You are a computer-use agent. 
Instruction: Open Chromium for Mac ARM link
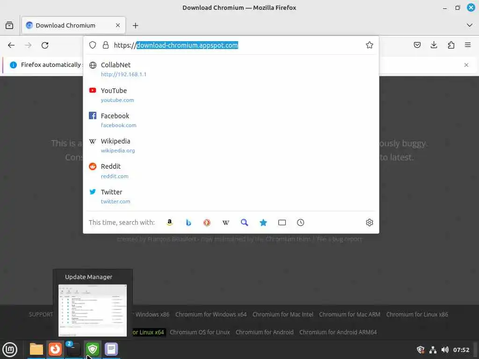(349, 315)
